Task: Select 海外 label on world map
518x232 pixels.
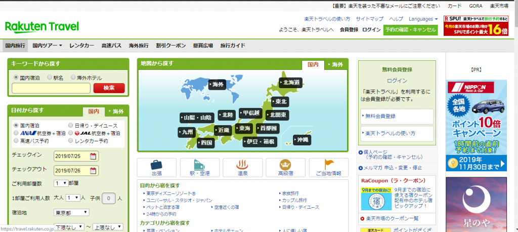Action: [217, 85]
